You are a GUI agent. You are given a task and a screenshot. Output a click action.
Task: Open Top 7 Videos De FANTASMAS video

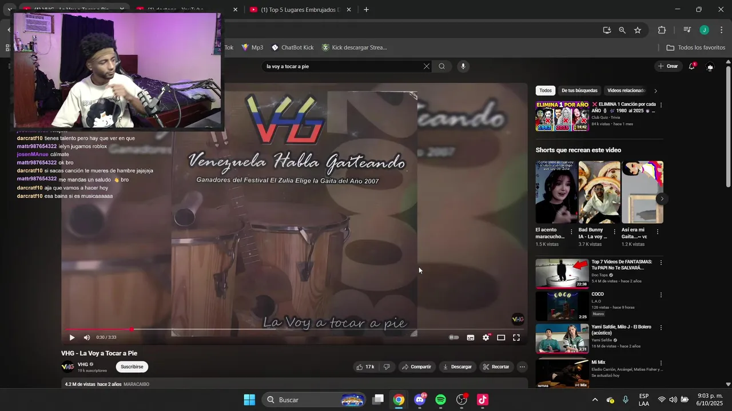(562, 273)
